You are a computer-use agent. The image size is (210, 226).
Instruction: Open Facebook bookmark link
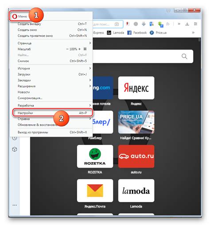point(137,33)
